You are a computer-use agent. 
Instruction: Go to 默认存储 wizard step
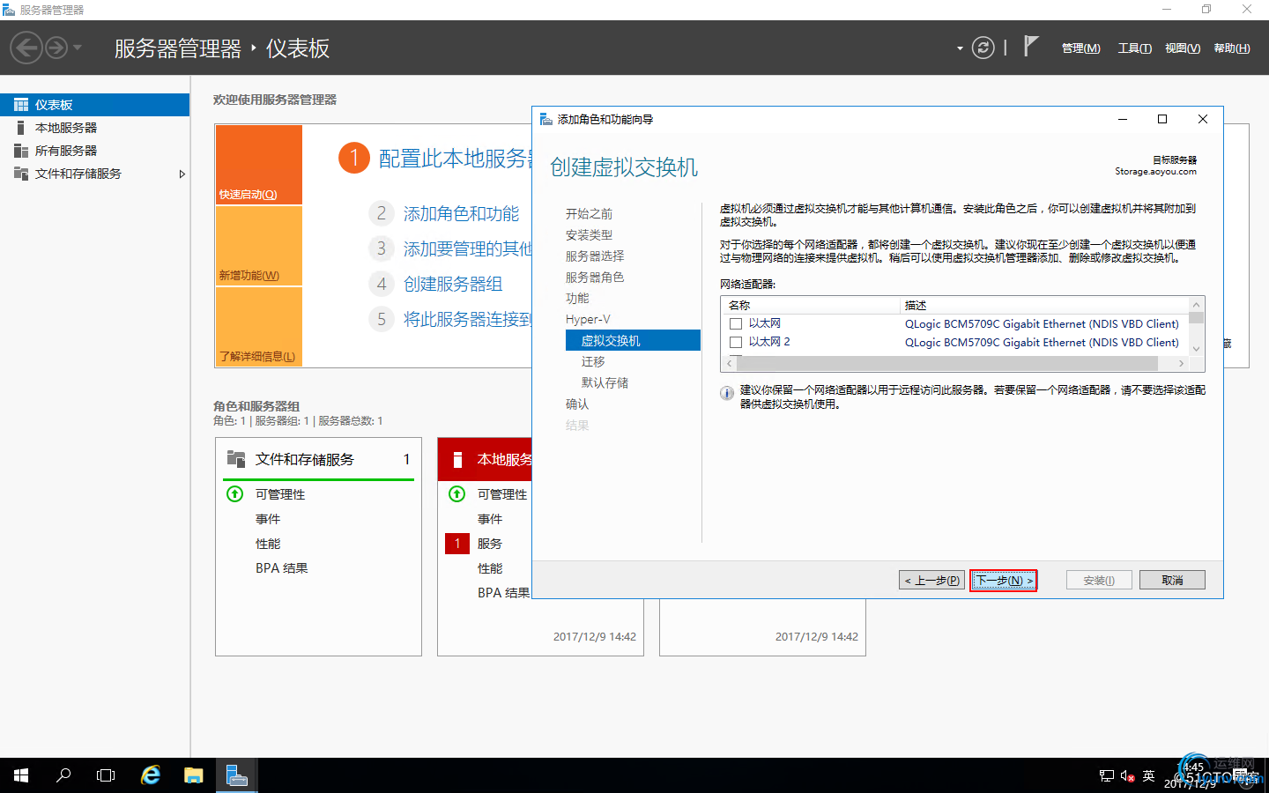[x=605, y=383]
